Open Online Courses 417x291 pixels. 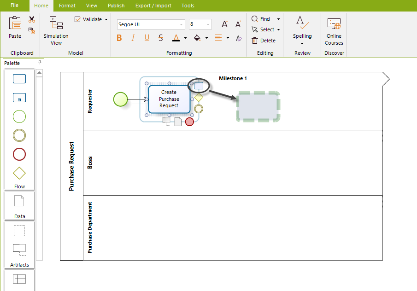(334, 31)
